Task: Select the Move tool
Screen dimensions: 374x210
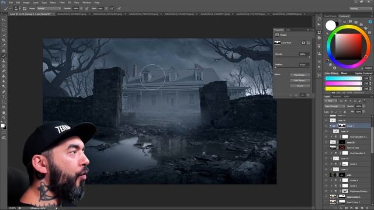Action: 4,19
